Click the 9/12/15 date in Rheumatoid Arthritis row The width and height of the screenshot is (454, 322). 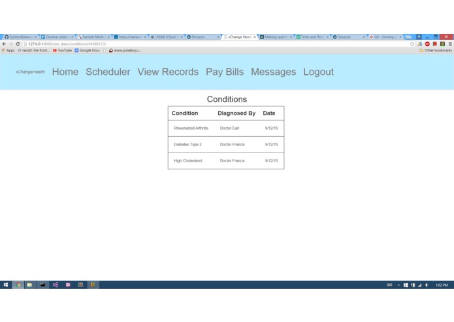(x=272, y=128)
